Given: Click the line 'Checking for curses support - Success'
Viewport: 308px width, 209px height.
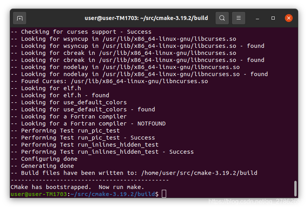Looking at the screenshot, I should (x=81, y=32).
